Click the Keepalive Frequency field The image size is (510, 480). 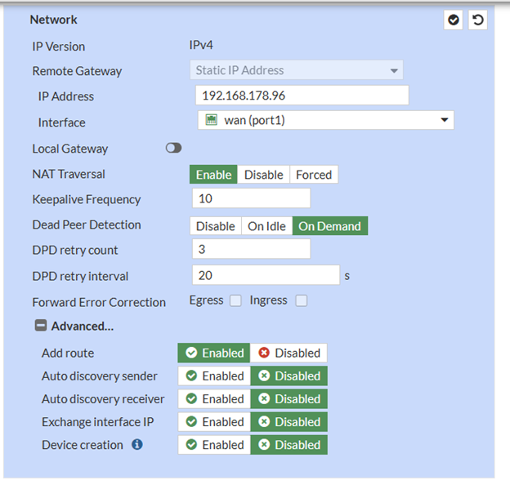point(251,198)
